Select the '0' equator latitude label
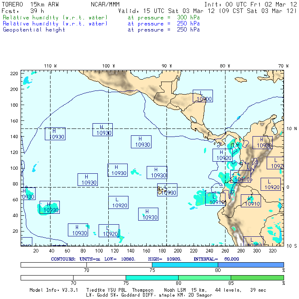299x299 pixels. (x=288, y=187)
